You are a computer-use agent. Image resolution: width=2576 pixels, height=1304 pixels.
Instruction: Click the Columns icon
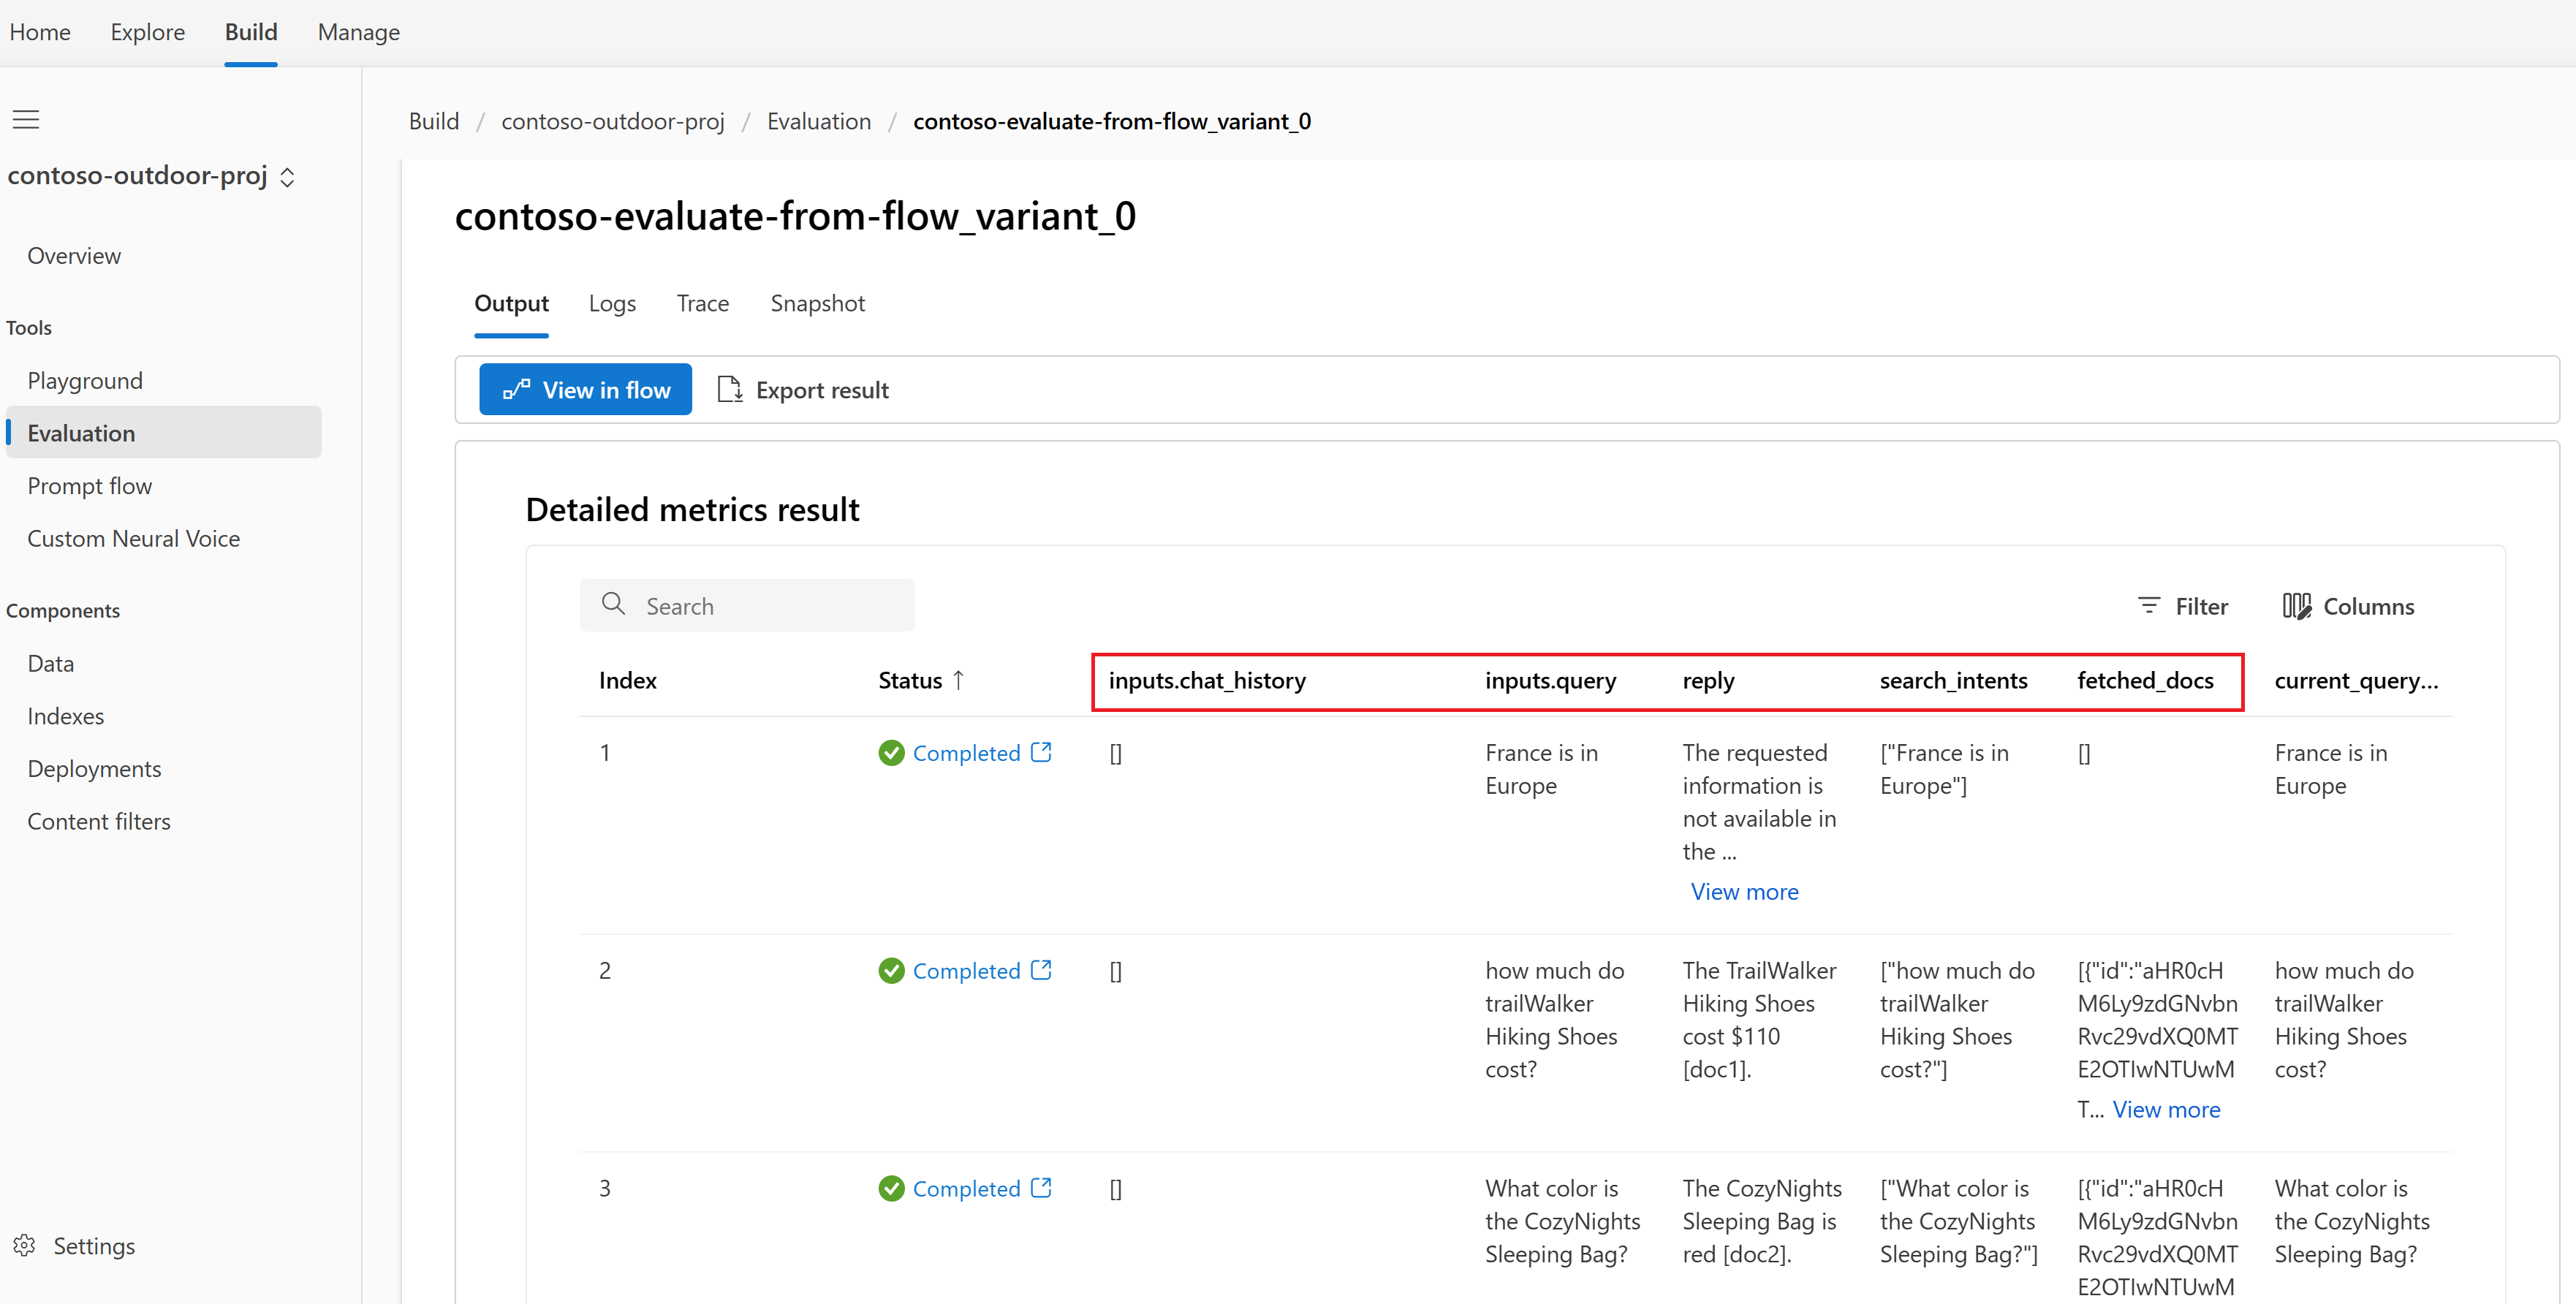tap(2296, 606)
